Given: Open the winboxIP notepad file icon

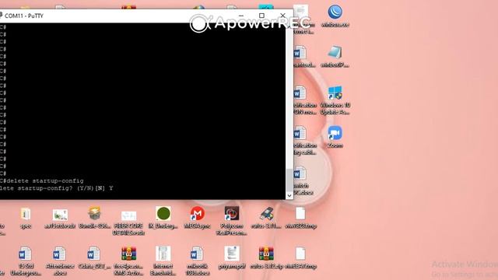Looking at the screenshot, I should (335, 56).
